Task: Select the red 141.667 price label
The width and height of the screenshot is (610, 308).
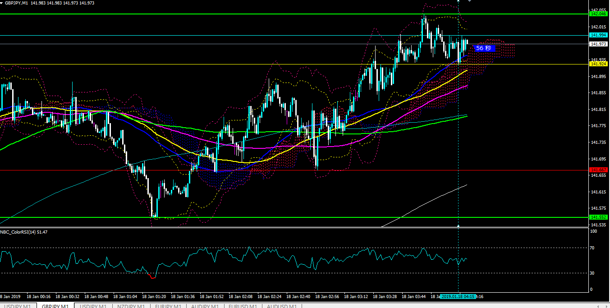Action: [x=598, y=170]
